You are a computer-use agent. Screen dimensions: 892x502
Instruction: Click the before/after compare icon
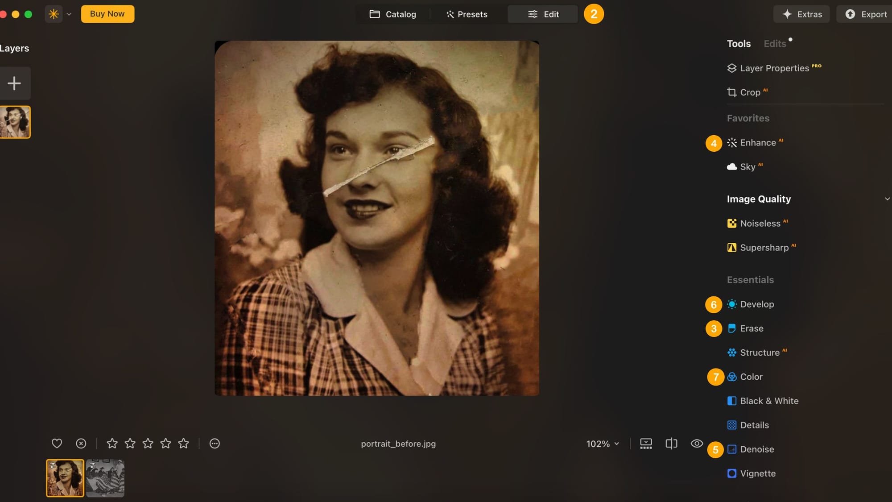pyautogui.click(x=671, y=444)
